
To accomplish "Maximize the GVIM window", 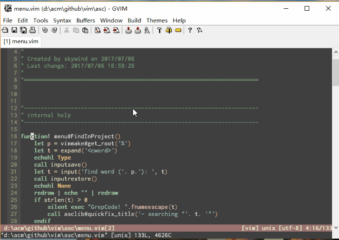I will pyautogui.click(x=307, y=8).
